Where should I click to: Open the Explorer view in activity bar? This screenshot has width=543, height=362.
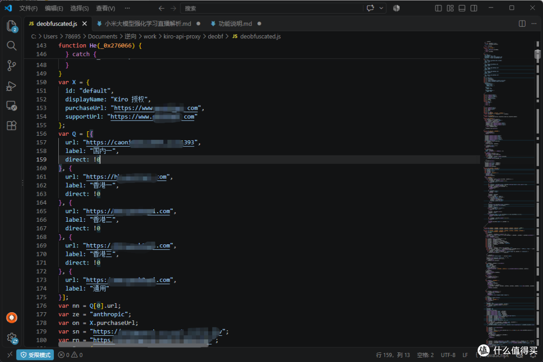[x=12, y=26]
